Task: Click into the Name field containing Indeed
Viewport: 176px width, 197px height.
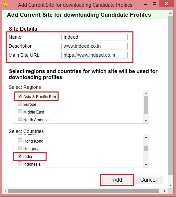Action: click(94, 37)
